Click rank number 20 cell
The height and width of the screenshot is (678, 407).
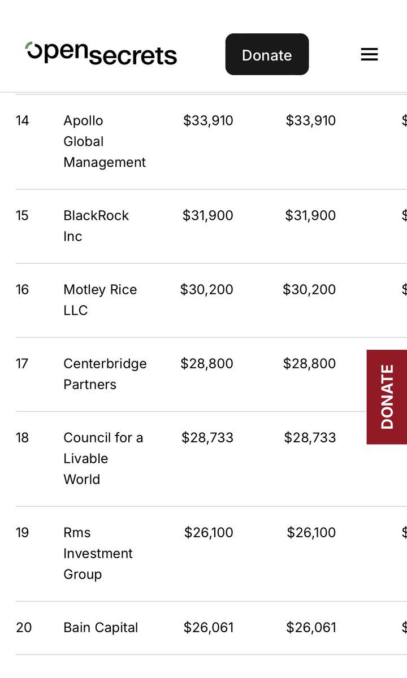point(24,627)
